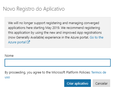This screenshot has height=94, width=115.
Task: Click '(now Generally Available)' text
Action: click(26, 37)
